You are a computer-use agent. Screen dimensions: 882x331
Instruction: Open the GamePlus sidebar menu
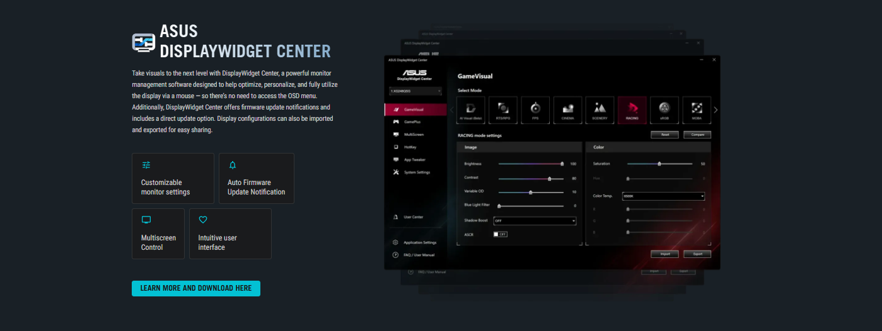point(412,121)
